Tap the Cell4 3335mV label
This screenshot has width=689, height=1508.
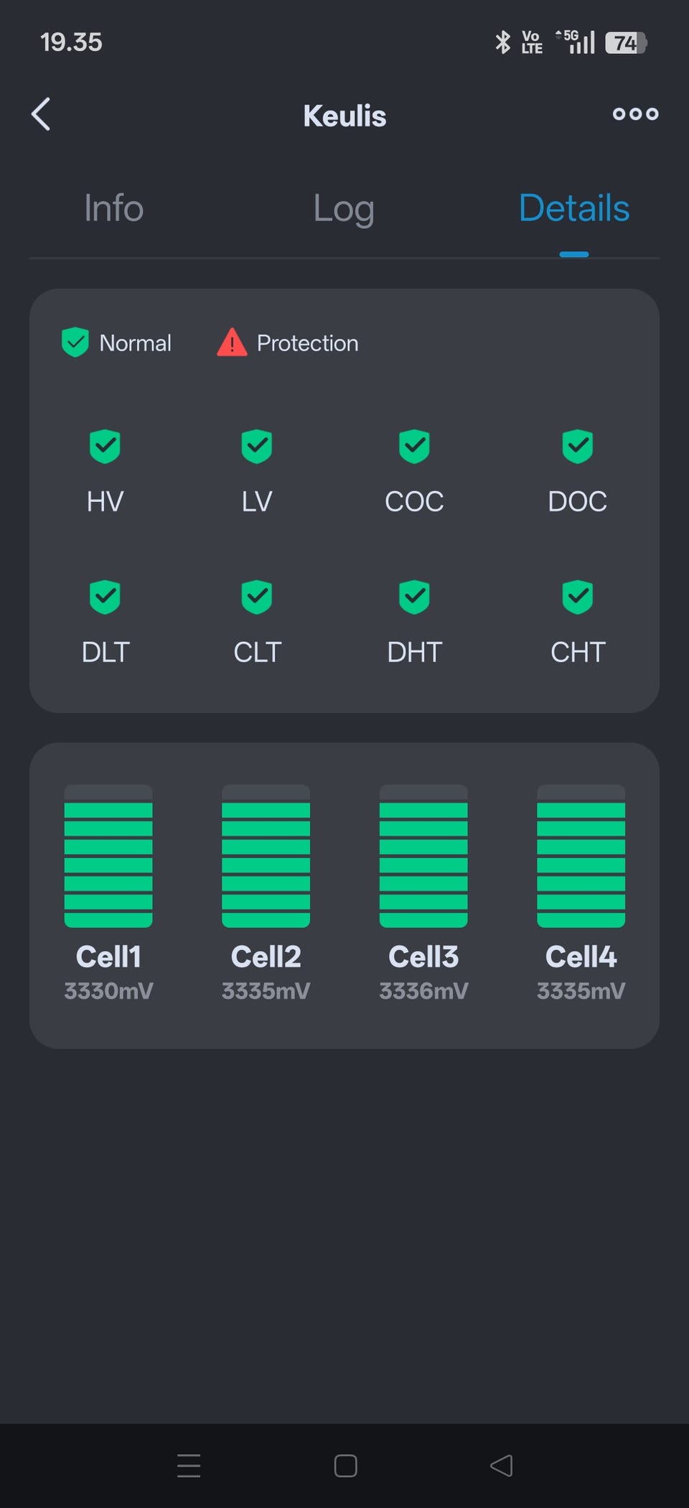click(581, 991)
